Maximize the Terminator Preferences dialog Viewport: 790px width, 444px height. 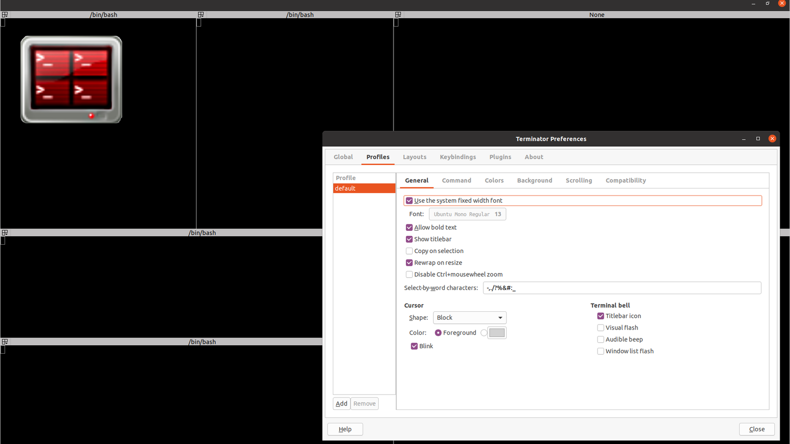pos(758,139)
